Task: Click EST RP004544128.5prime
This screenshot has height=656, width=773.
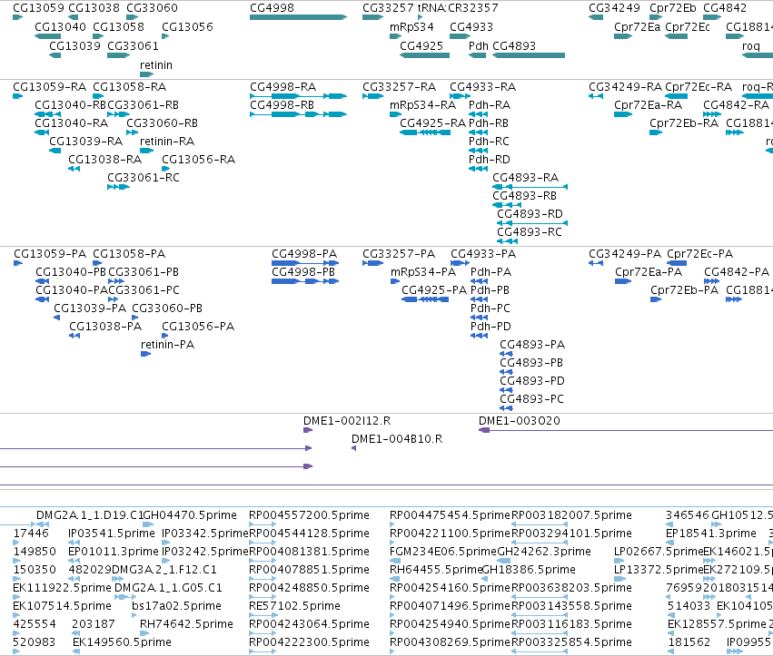Action: [309, 534]
